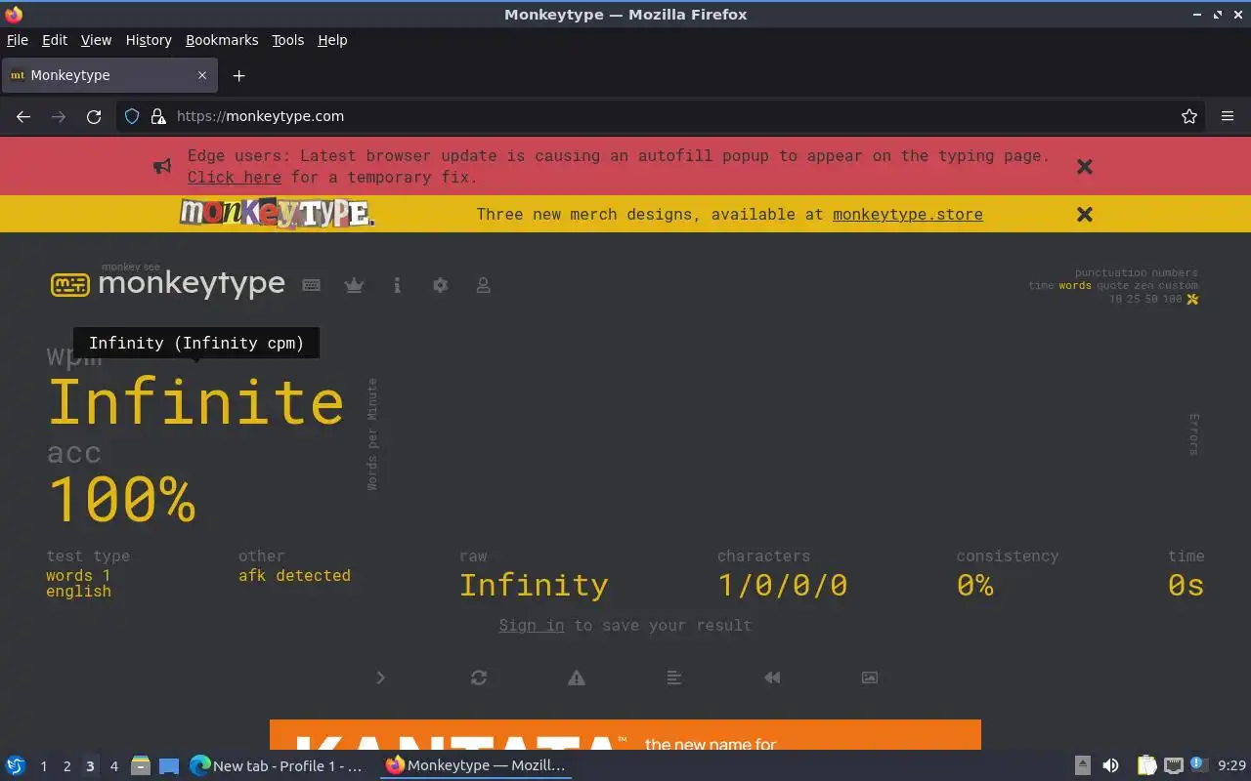Open the about info icon
This screenshot has width=1251, height=781.
(397, 285)
